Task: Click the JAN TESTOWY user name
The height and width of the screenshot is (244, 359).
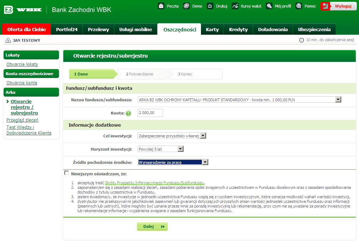Action: 26,40
